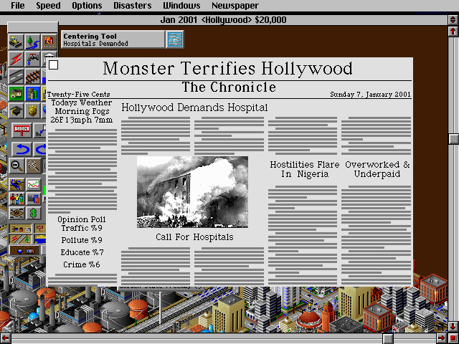This screenshot has width=459, height=344.
Task: Open the Newspaper menu
Action: tap(235, 6)
